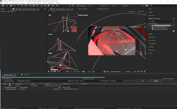Open the File menu

[2, 3]
